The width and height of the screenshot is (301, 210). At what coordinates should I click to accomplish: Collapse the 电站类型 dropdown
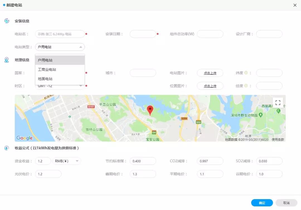[81, 47]
